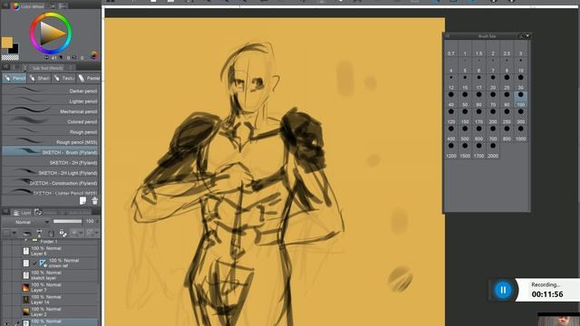The image size is (580, 326).
Task: Switch the color space with the small wheel icon
Action: 94,55
